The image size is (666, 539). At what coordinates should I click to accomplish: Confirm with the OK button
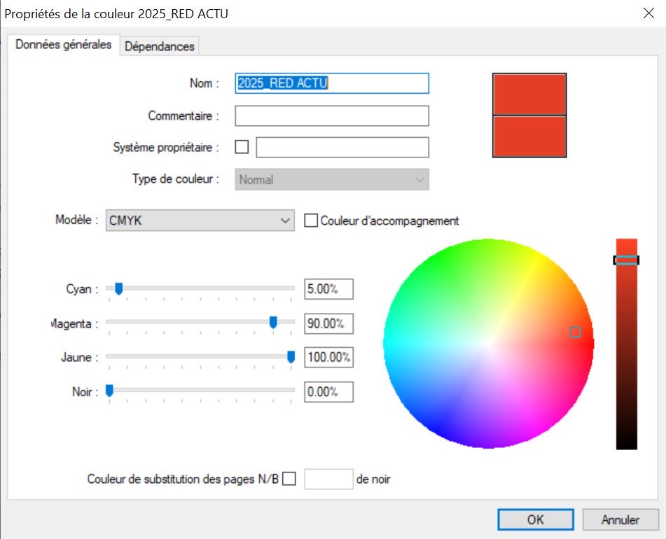point(536,519)
